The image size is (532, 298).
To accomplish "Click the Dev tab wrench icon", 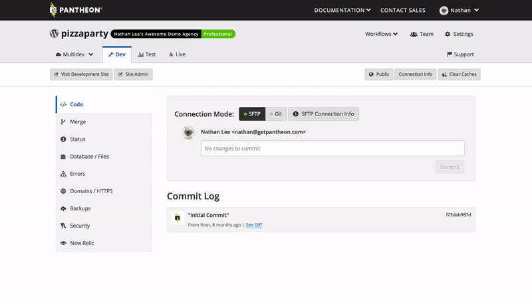I will (110, 54).
